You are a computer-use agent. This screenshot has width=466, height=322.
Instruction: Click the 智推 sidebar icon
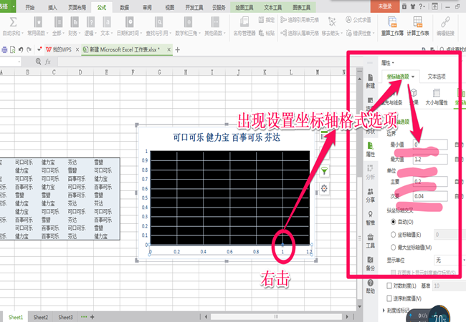371,218
